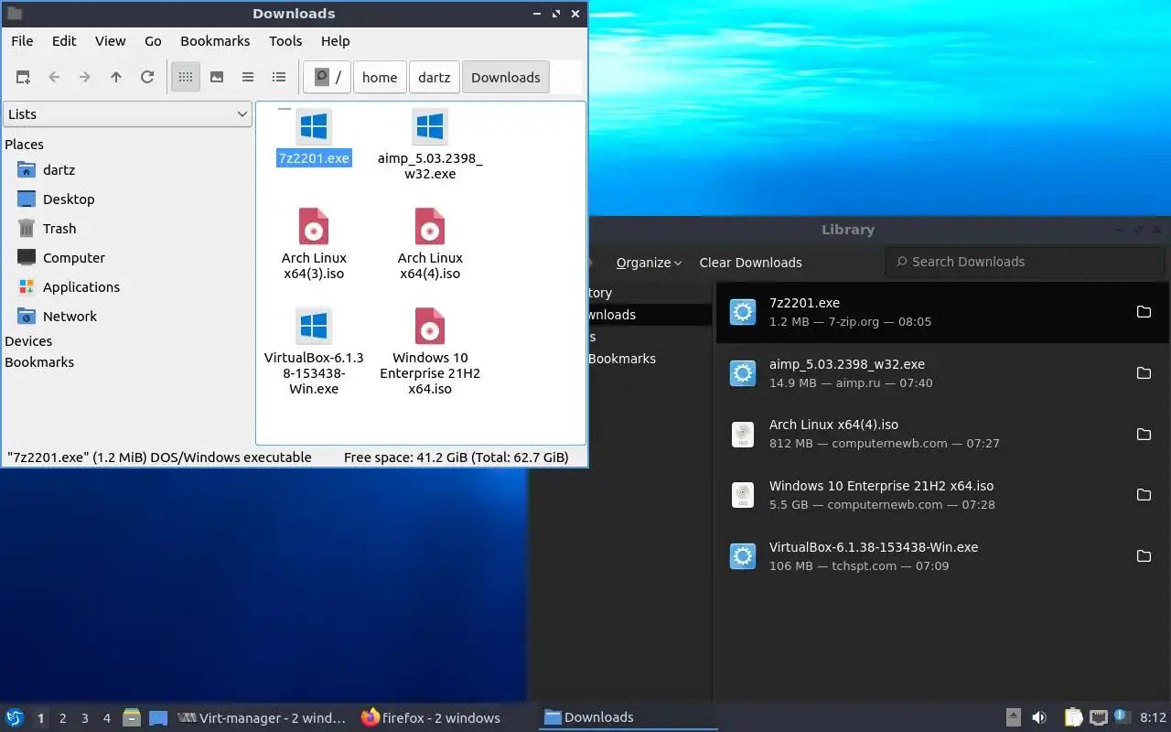Go to home in path bar
Image resolution: width=1171 pixels, height=732 pixels.
380,78
